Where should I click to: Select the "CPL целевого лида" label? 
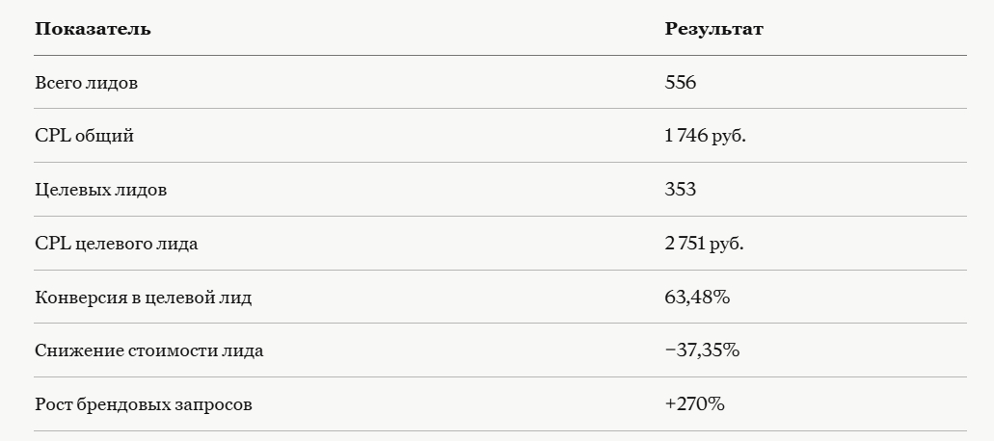pos(116,244)
